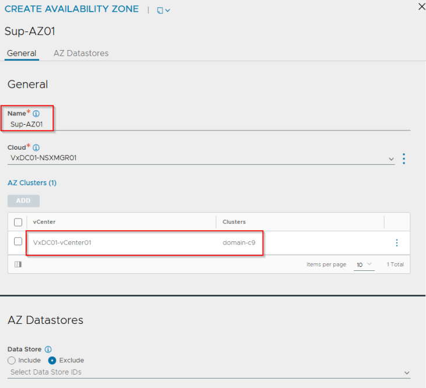
Task: Click the ADD button under AZ Clusters
Action: coord(23,201)
